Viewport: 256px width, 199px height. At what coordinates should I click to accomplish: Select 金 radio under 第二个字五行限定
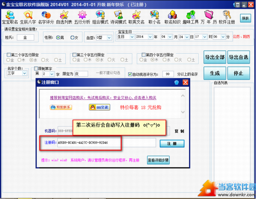(x=8, y=60)
